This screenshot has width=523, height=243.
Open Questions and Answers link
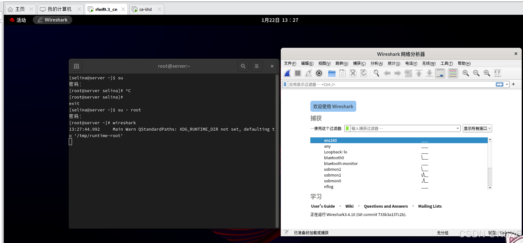pyautogui.click(x=386, y=206)
